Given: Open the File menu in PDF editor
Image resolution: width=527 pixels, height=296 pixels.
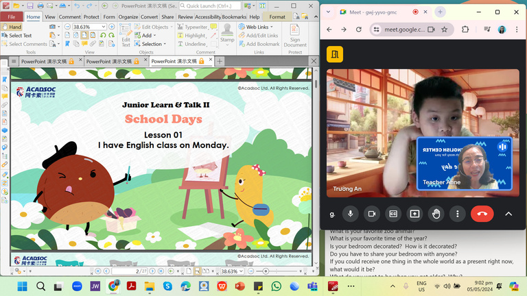Looking at the screenshot, I should coord(12,16).
